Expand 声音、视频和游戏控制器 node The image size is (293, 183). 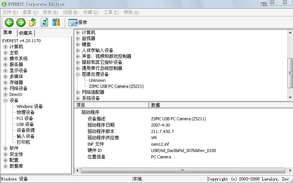tap(78, 56)
